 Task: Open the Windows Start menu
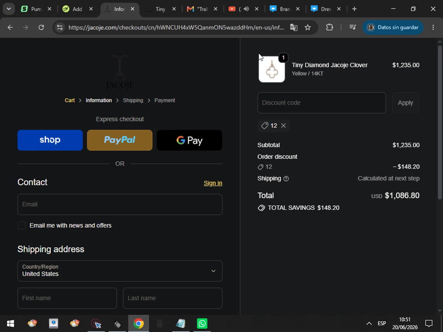pyautogui.click(x=10, y=324)
